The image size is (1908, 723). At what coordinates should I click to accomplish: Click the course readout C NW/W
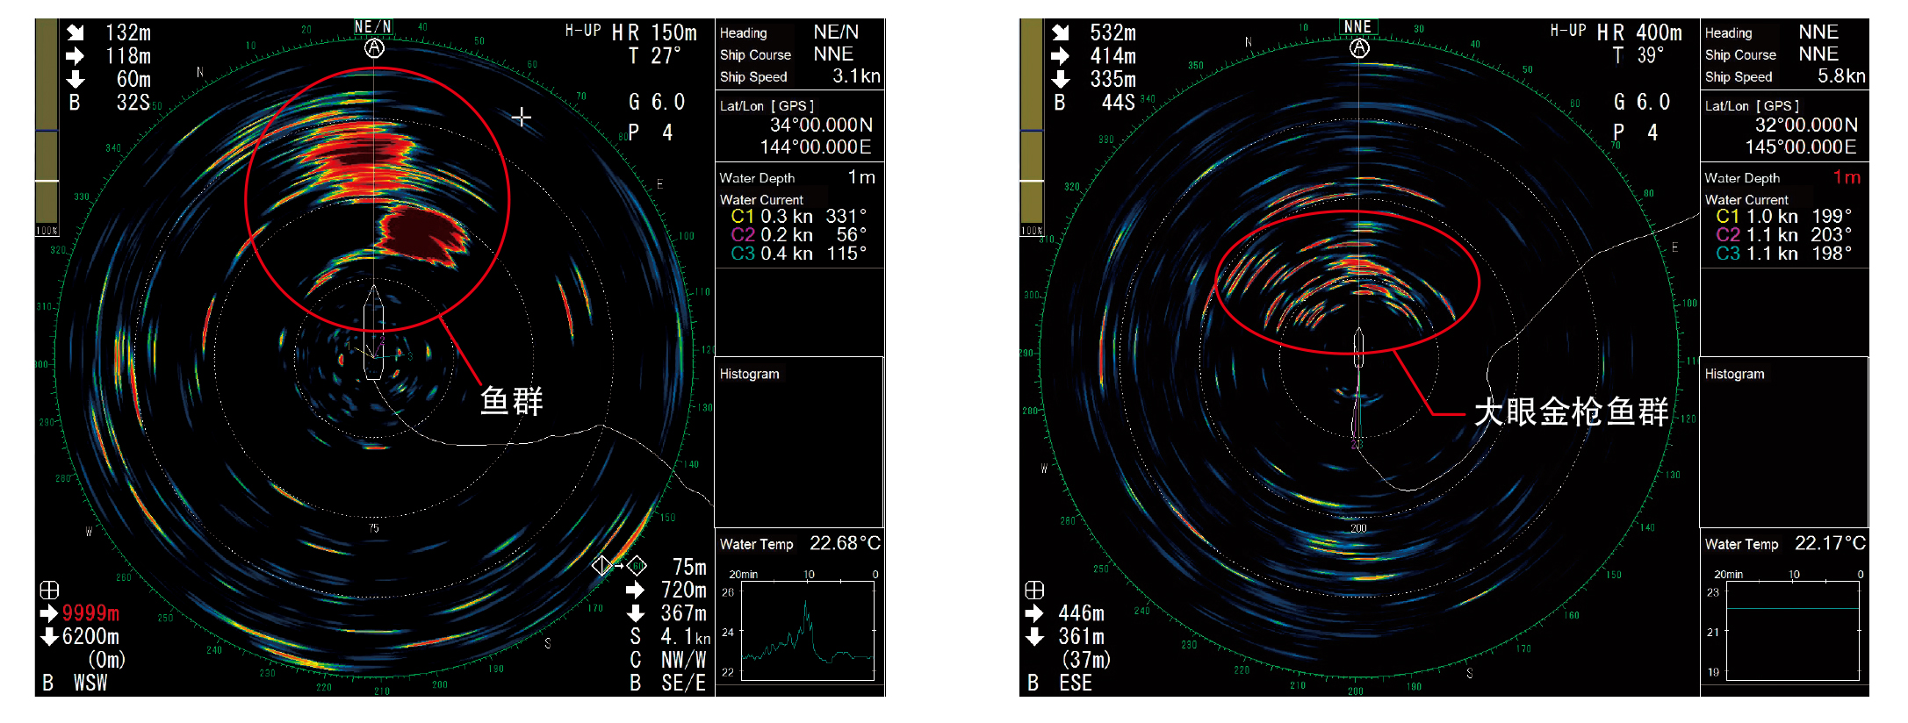click(667, 660)
